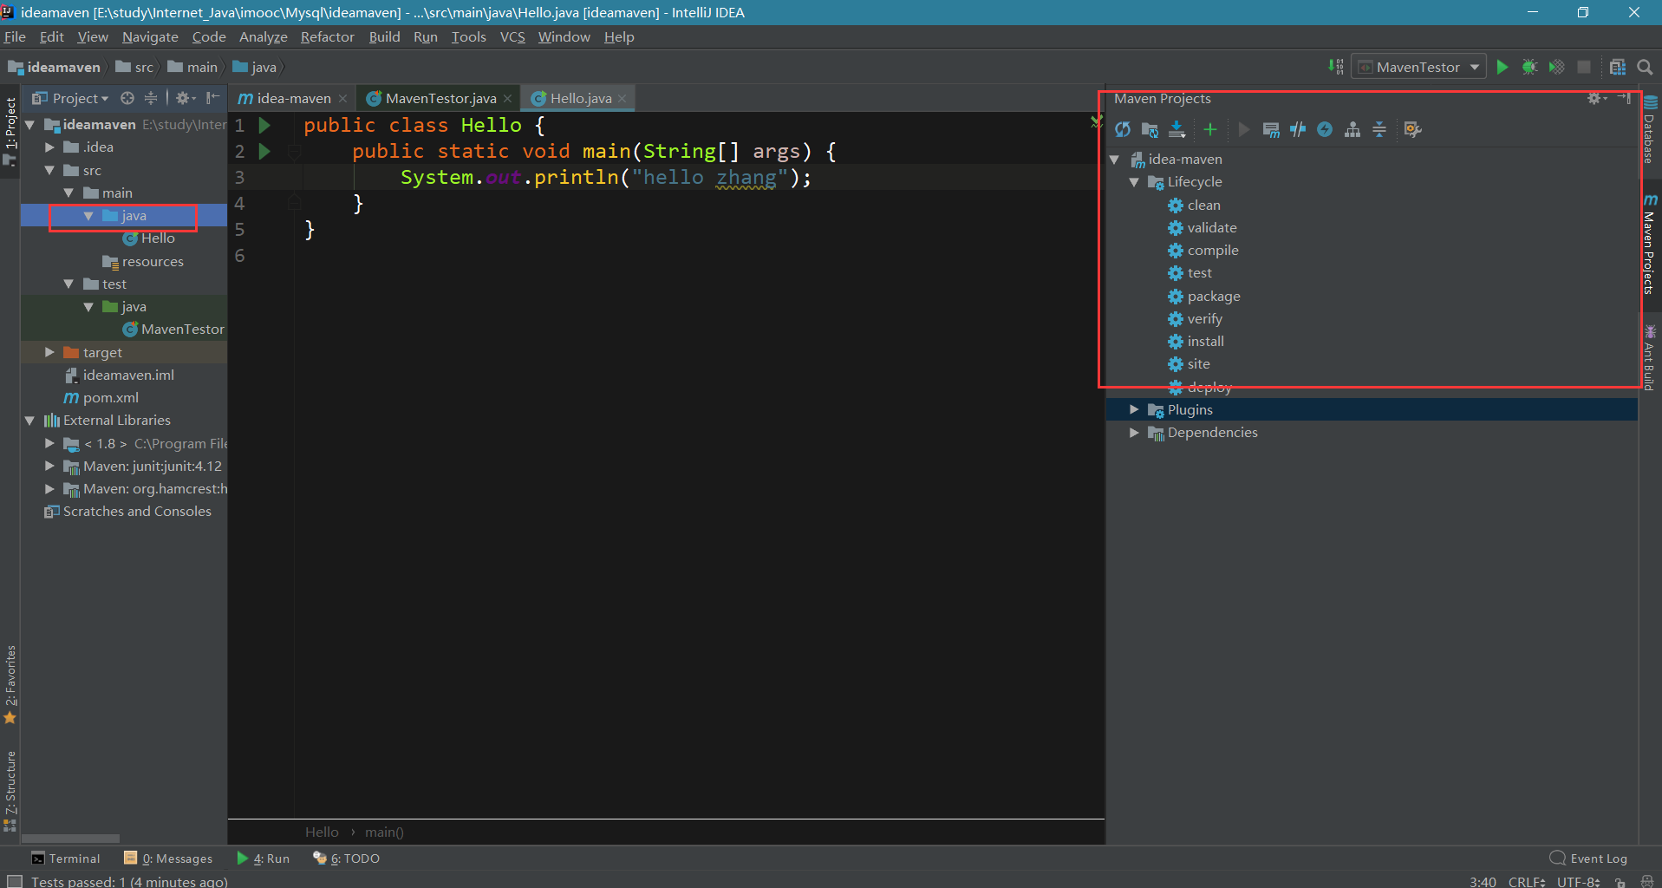Screen dimensions: 1662x888
Task: Run main method from line 2 gutter
Action: (264, 151)
